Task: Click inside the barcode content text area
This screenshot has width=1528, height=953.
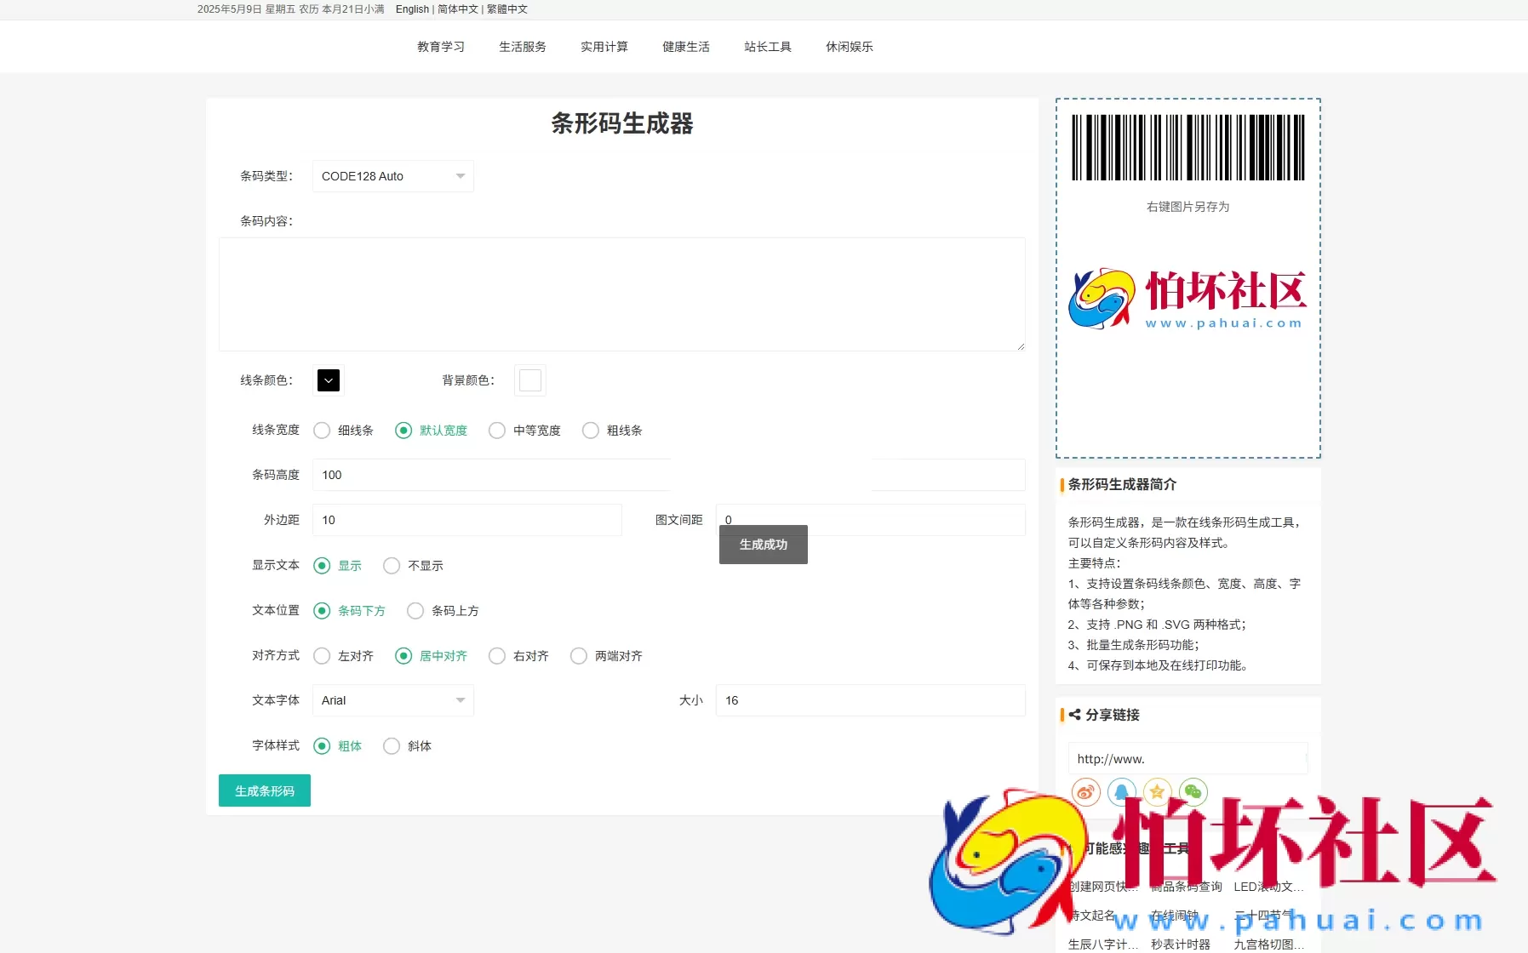Action: coord(621,294)
